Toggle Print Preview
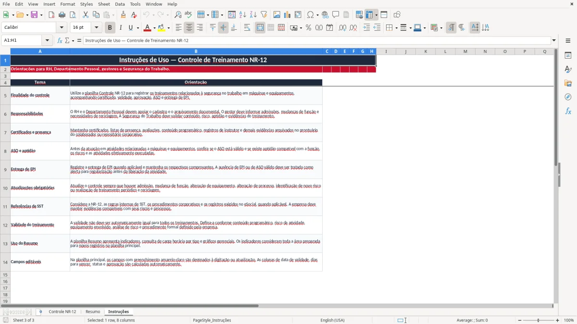 (72, 15)
